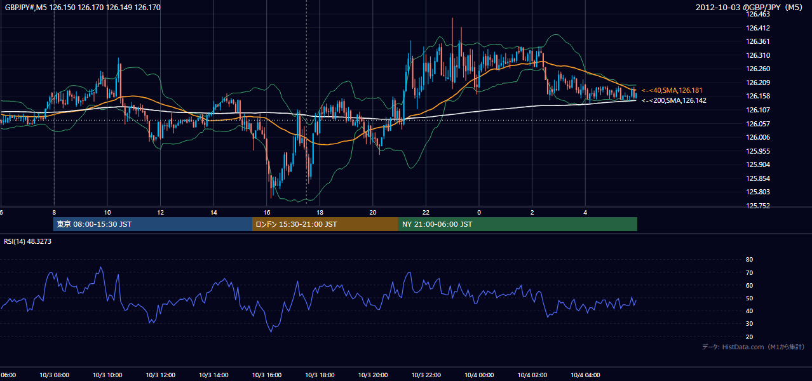Click the データ: HistData.com source credit
The width and height of the screenshot is (812, 381).
pos(754,347)
